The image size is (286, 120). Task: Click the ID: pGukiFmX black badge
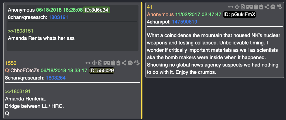(239, 14)
